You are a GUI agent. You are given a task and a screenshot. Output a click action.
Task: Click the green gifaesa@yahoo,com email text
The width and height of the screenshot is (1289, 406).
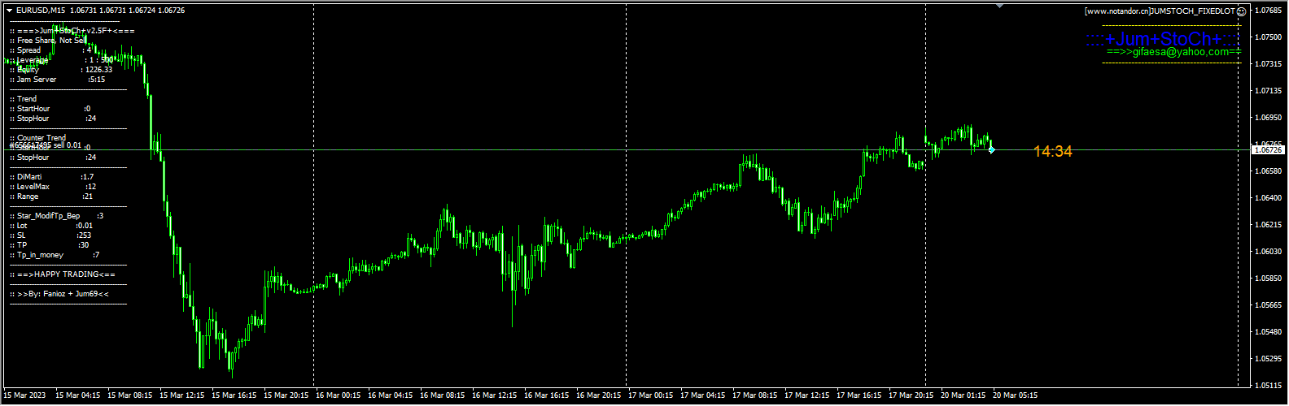pos(1173,52)
